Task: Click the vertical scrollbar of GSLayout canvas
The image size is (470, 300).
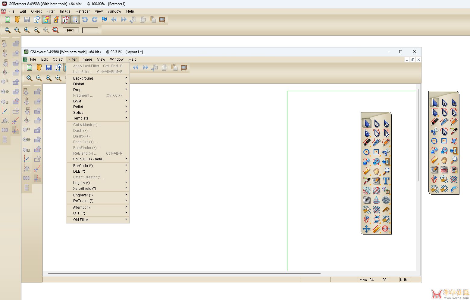Action: click(418, 135)
